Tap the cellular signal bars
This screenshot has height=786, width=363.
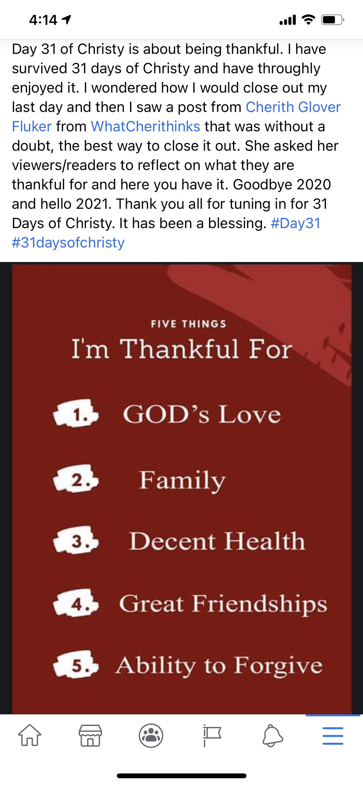tap(287, 21)
